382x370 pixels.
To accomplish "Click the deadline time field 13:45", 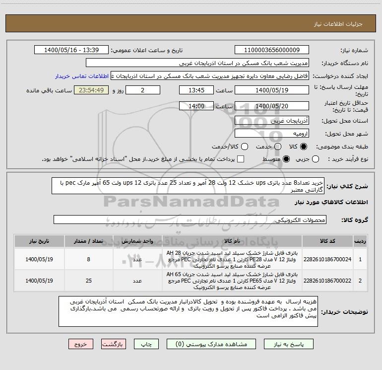I will pos(196,90).
